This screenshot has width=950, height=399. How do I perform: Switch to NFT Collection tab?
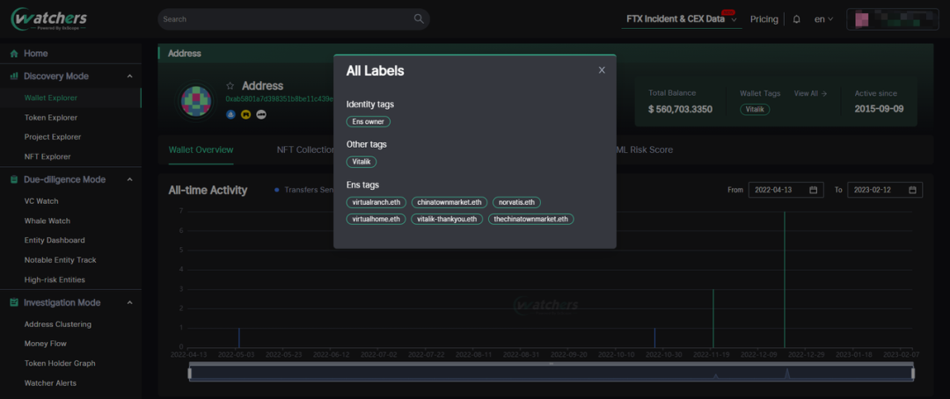point(305,149)
